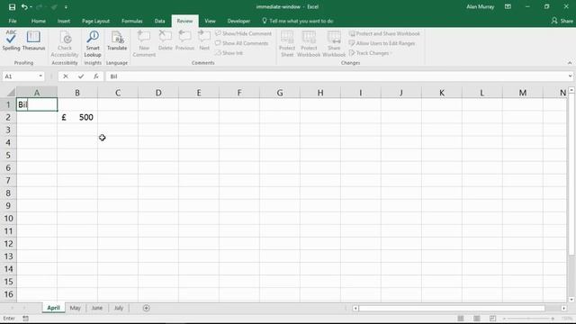Open Ribbon Display Options icon
This screenshot has width=576, height=324.
(x=508, y=7)
